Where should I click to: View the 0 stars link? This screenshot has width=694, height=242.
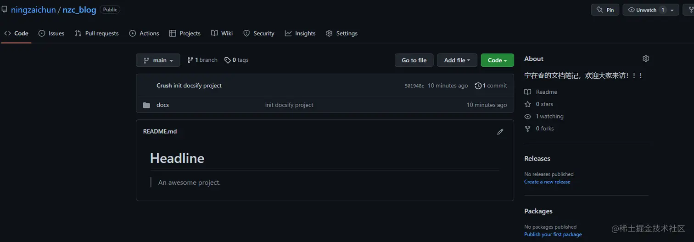click(539, 104)
